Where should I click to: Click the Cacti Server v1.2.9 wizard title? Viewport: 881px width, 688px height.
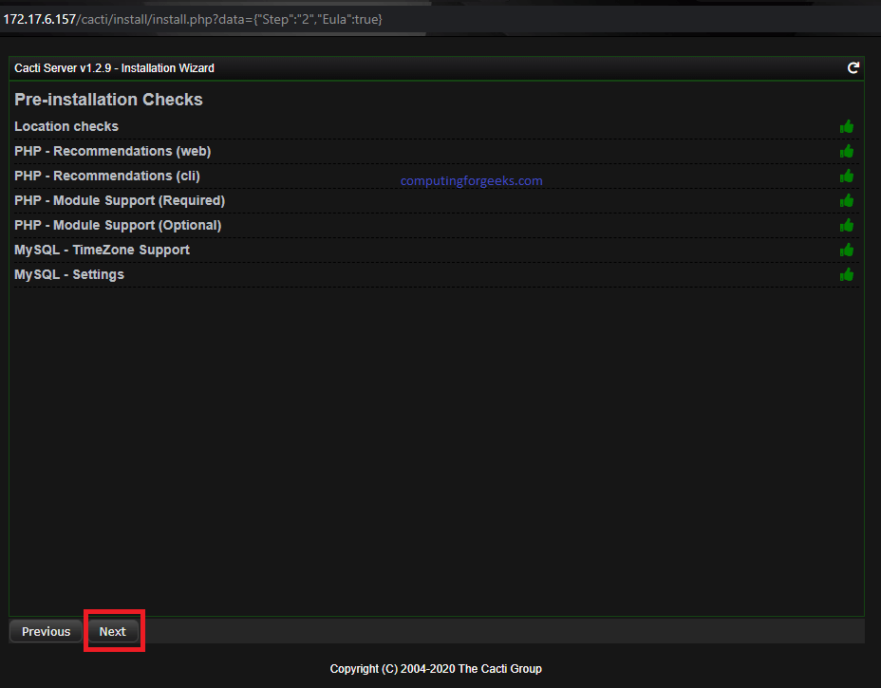click(x=114, y=68)
